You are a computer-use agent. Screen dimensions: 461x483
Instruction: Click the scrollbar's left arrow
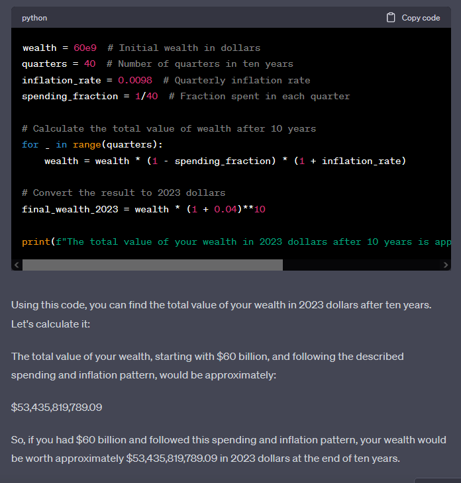(16, 265)
